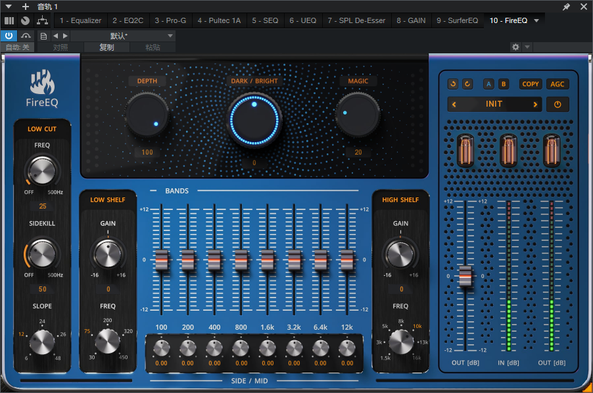
Task: Expand the top-left track dropdown triangle
Action: pos(9,7)
